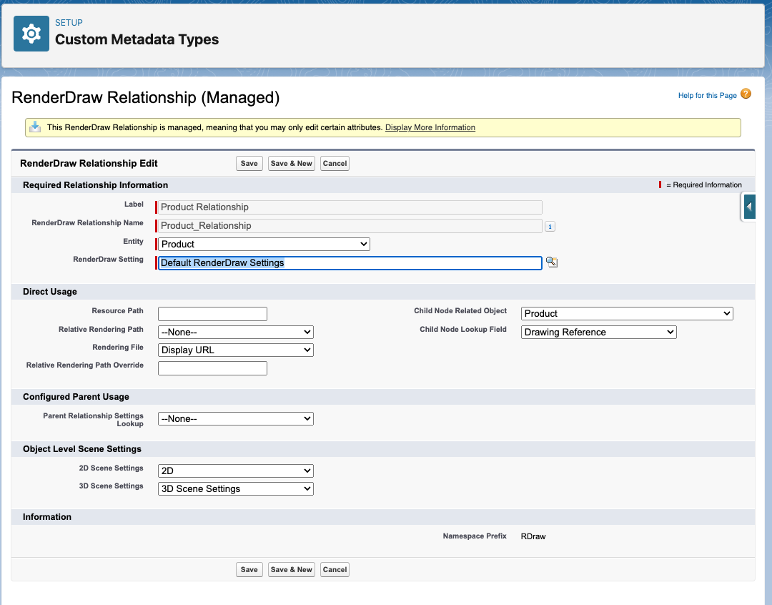Open the 3D Scene Settings dropdown

(235, 488)
